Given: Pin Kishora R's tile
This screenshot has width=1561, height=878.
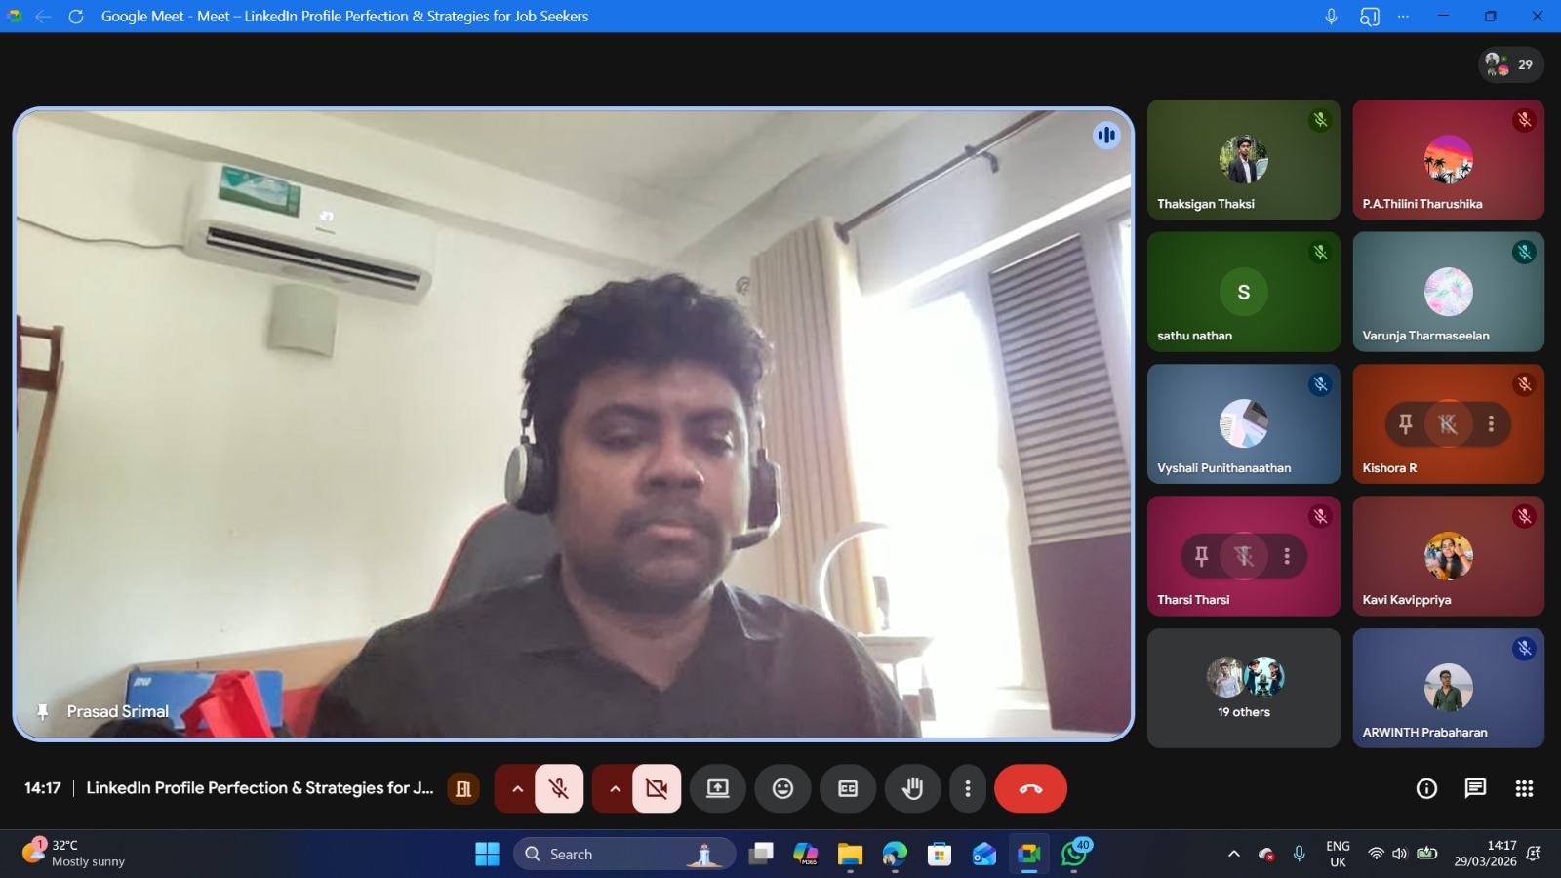Looking at the screenshot, I should (x=1406, y=423).
